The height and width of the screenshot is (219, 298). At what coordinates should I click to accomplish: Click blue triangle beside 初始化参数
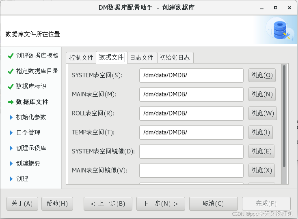[x=11, y=117]
